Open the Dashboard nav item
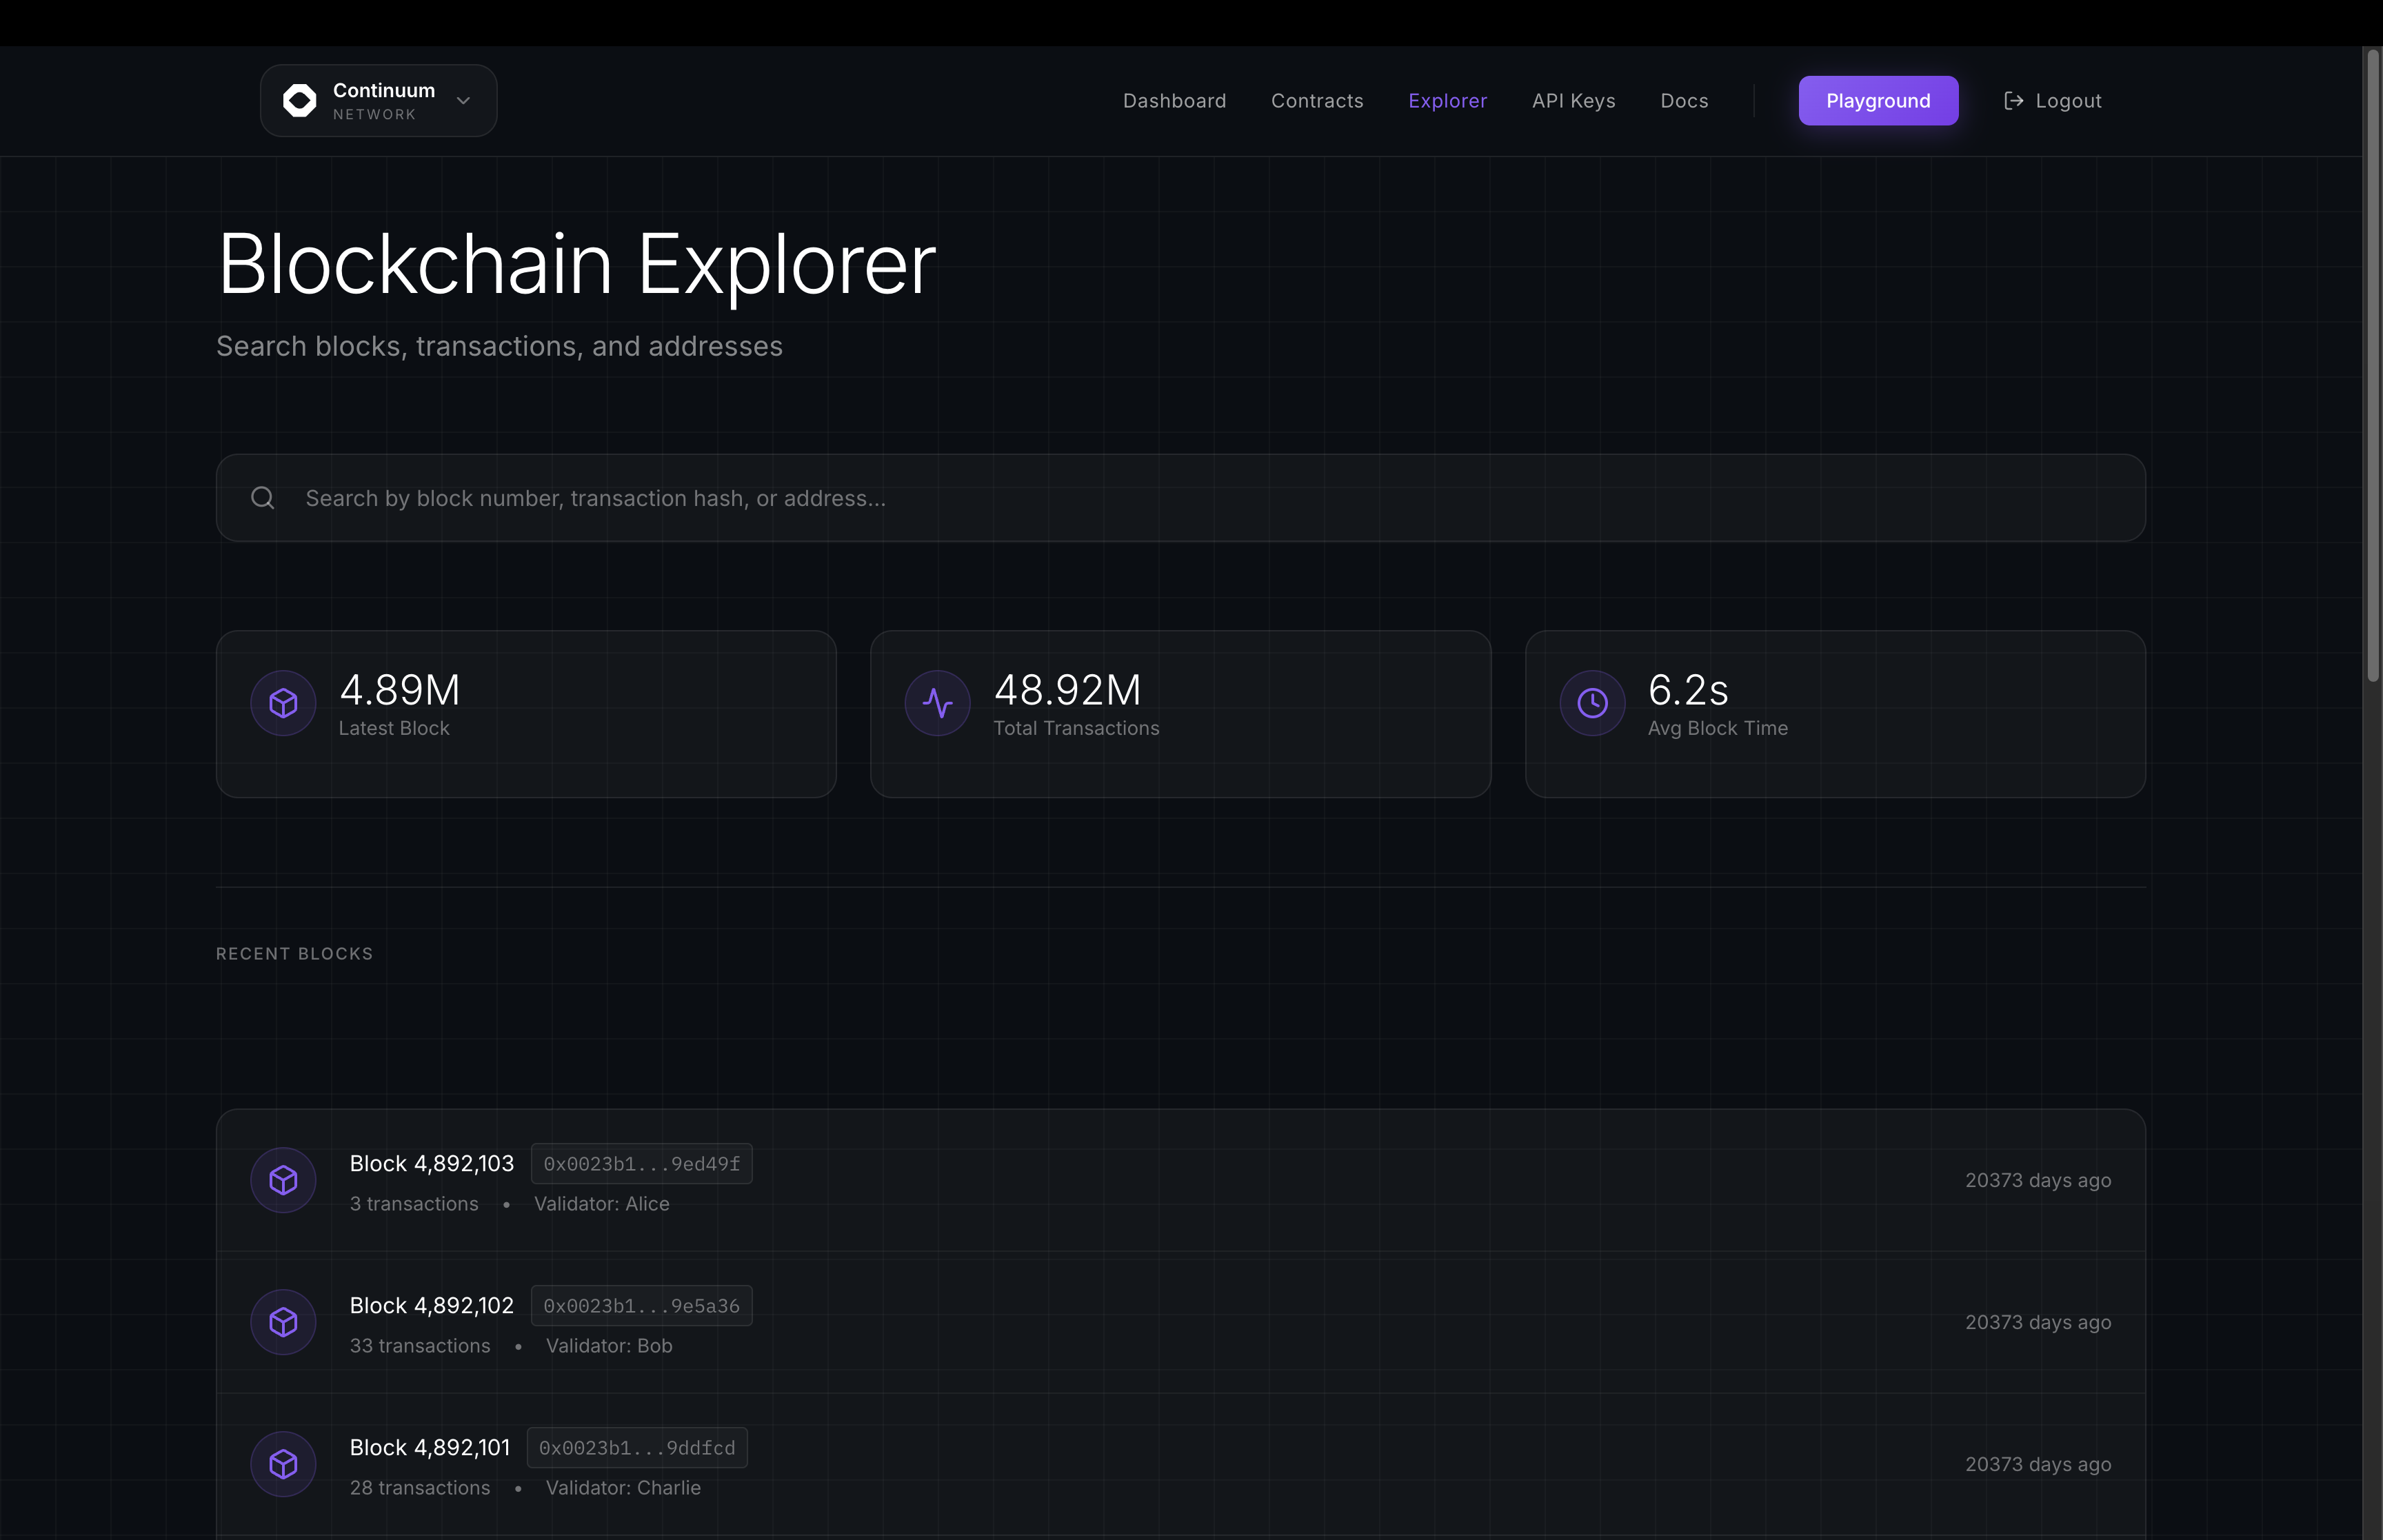2383x1540 pixels. (x=1174, y=101)
